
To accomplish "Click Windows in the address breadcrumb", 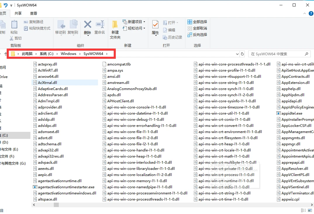I will pos(68,54).
